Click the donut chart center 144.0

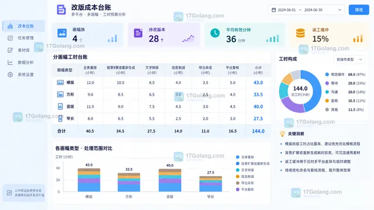tap(300, 89)
